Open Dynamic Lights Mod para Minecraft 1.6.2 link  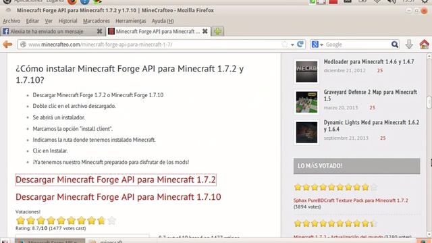tap(371, 126)
